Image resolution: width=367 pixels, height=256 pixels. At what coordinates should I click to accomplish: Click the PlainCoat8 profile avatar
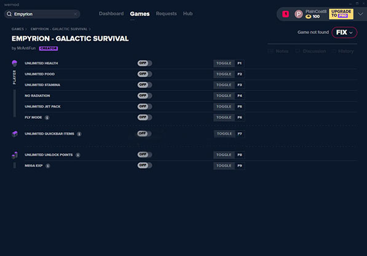(x=298, y=14)
